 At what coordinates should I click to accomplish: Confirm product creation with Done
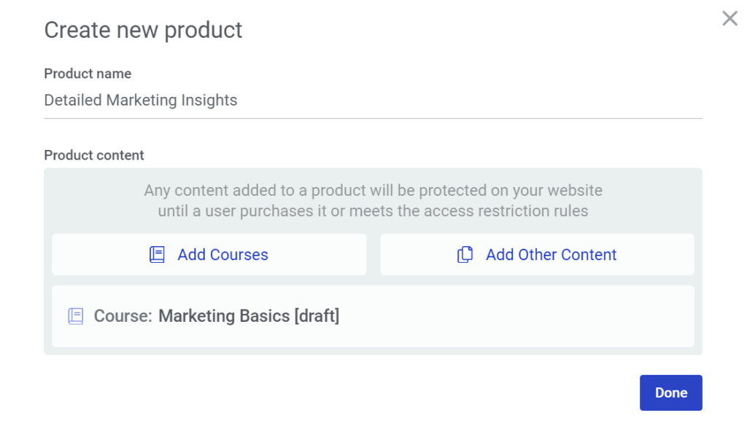point(670,393)
